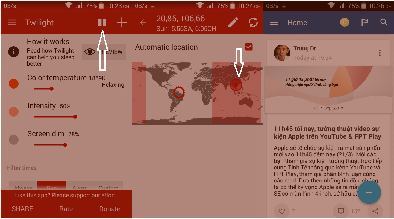Click the Relaxing label

tap(113, 85)
